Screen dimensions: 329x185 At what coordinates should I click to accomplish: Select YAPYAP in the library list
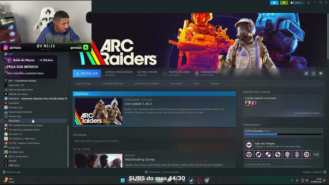12,161
